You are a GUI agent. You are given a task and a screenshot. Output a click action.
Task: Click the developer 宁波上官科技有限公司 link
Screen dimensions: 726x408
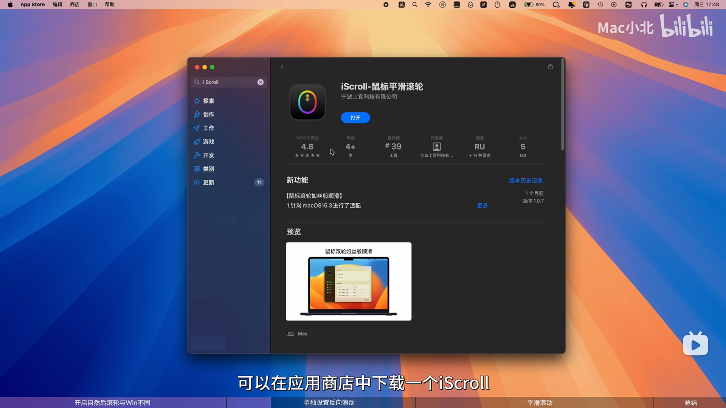tap(369, 97)
